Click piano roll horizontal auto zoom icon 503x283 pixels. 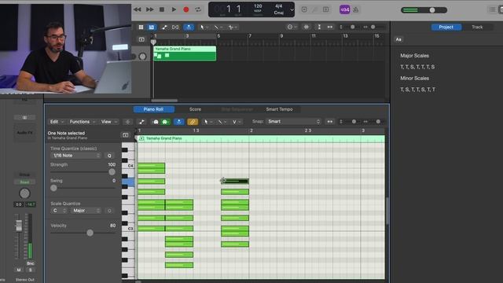tap(330, 122)
